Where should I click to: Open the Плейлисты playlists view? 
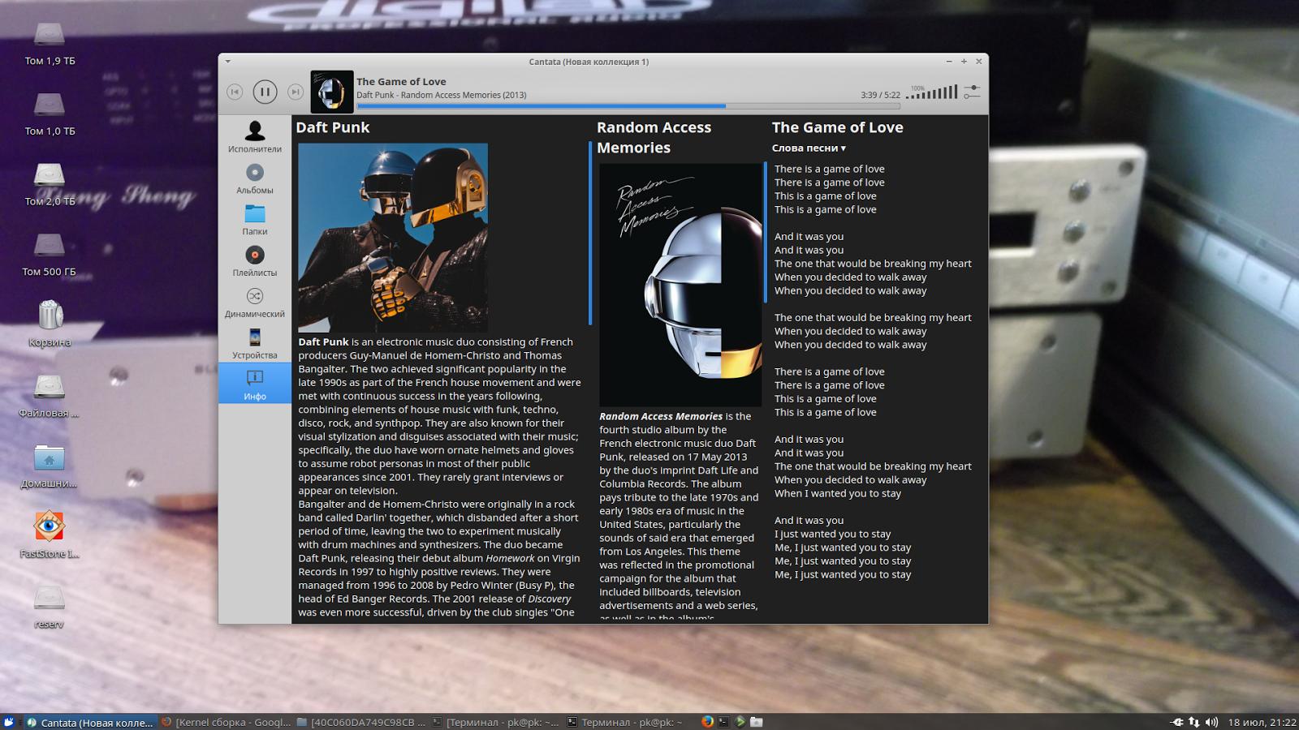point(255,261)
